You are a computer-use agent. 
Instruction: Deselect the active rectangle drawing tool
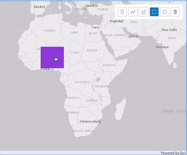(154, 12)
